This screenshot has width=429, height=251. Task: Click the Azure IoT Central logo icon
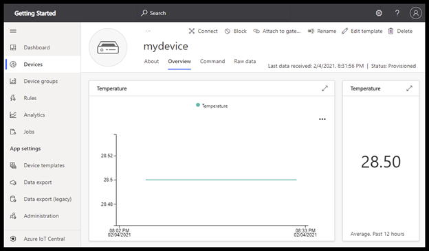13,239
